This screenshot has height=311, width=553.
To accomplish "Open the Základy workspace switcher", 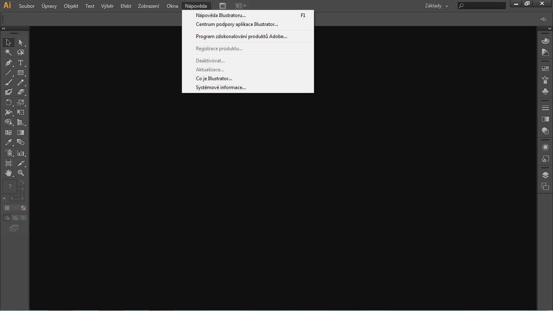I will coord(436,6).
